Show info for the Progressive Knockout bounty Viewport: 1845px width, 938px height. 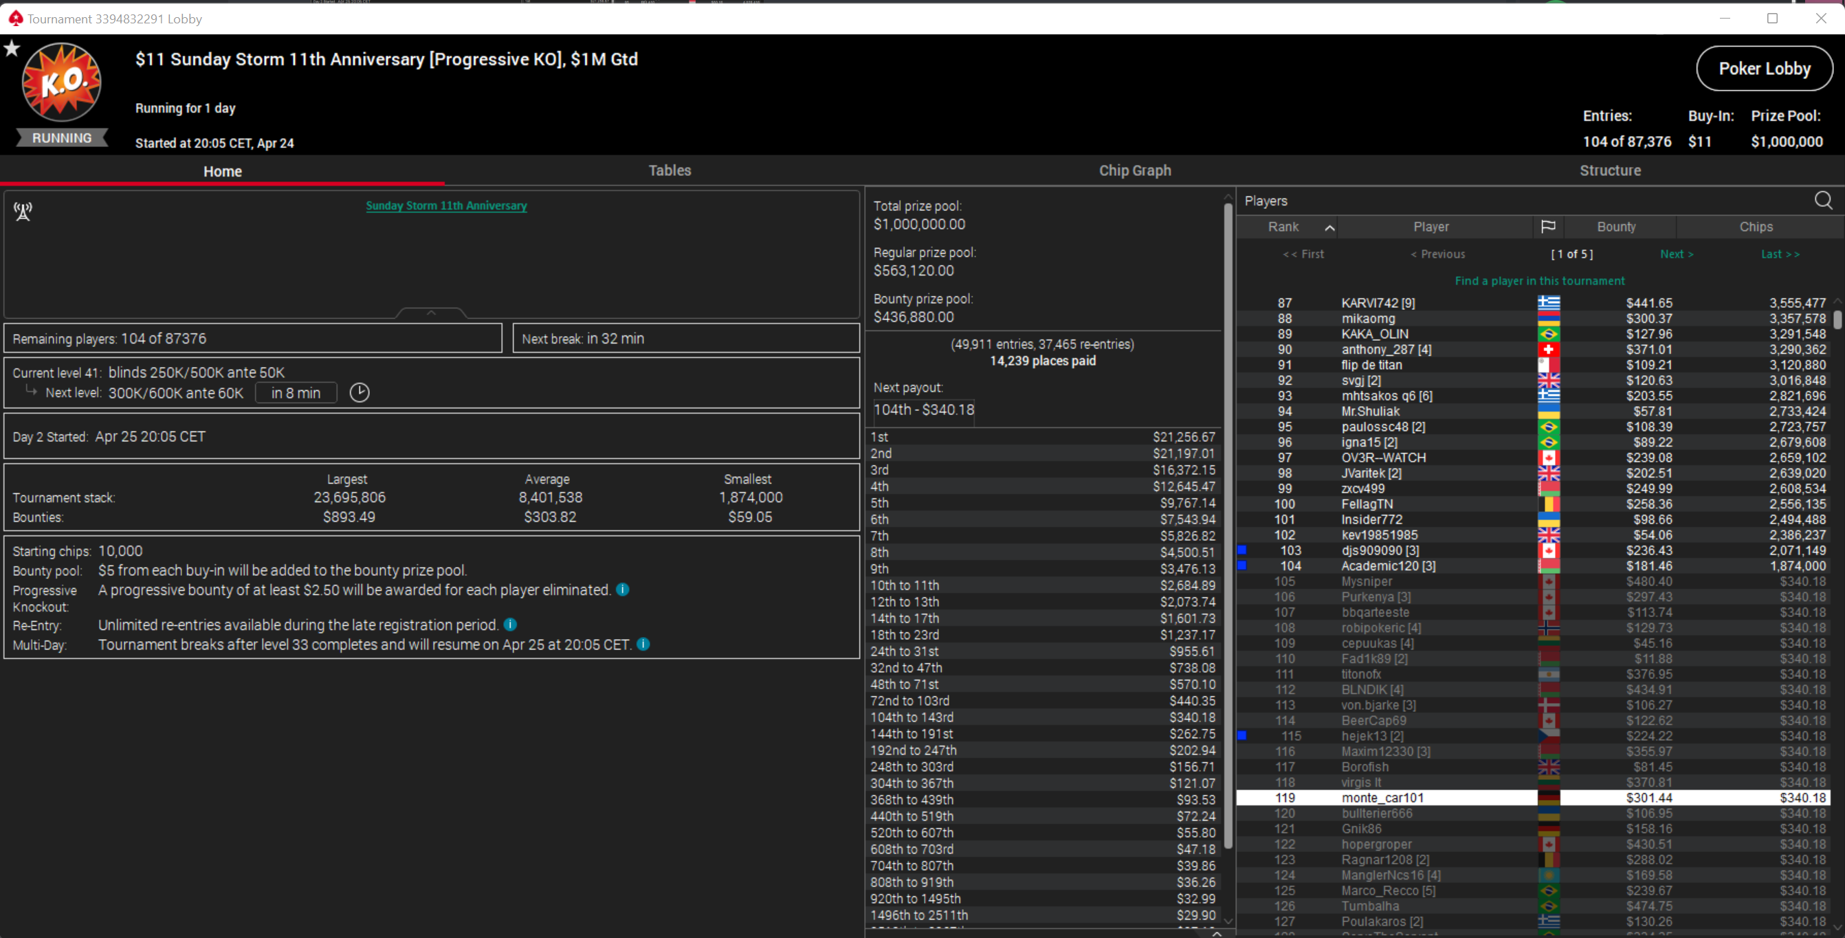[x=623, y=590]
